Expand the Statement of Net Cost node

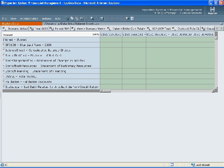(4, 55)
